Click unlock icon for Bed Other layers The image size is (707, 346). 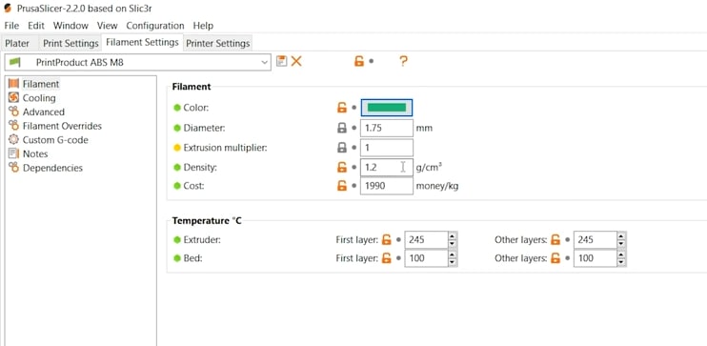(555, 258)
